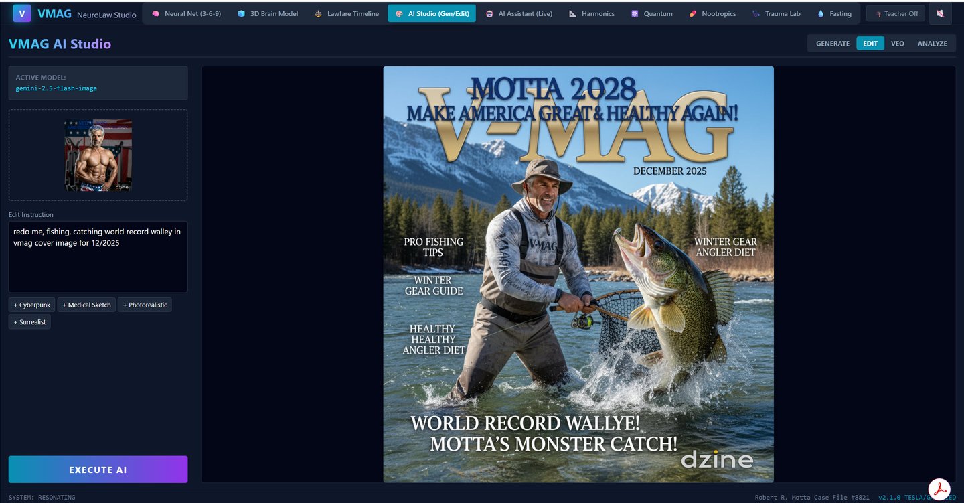Click the muted speaker icon in the header

tap(941, 13)
